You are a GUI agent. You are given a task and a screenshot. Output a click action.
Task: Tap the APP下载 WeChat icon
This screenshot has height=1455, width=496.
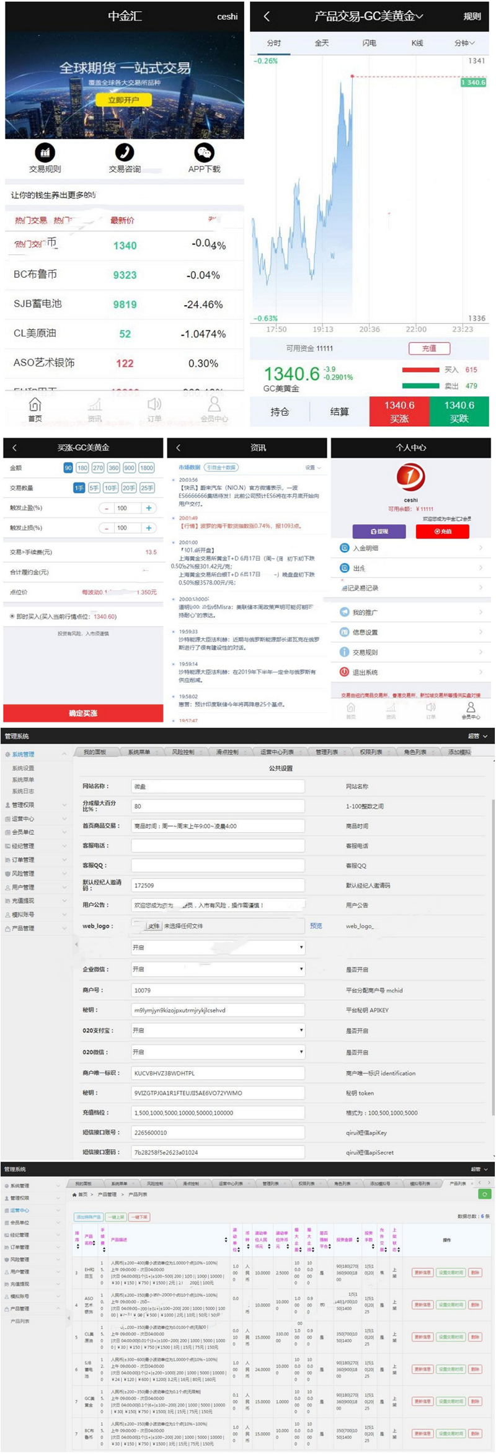point(204,153)
